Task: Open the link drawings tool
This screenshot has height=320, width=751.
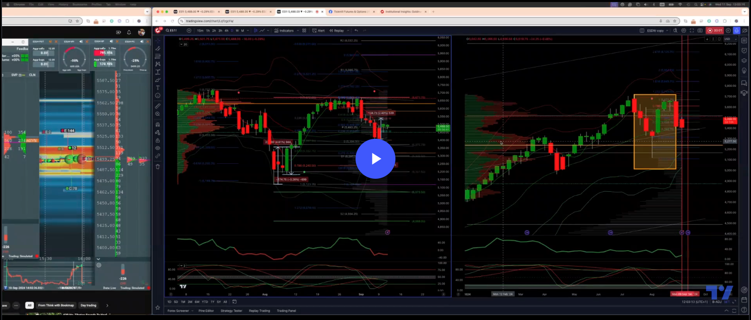Action: click(158, 156)
